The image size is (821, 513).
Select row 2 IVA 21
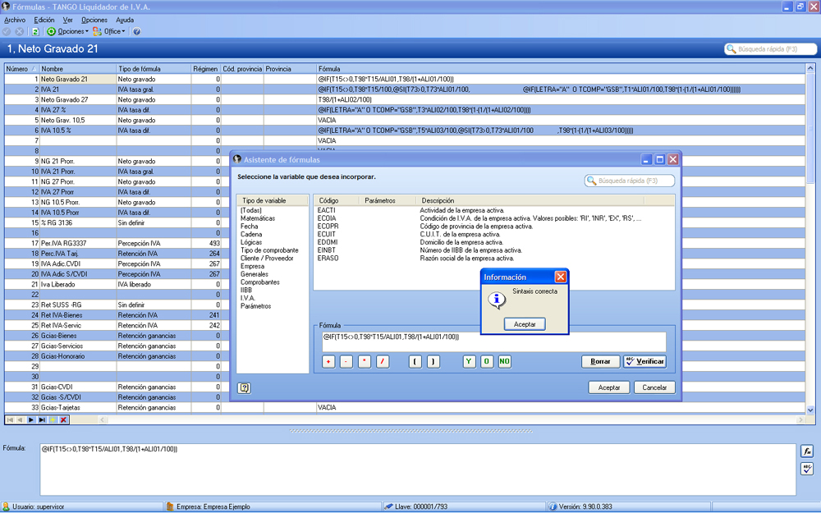click(405, 89)
